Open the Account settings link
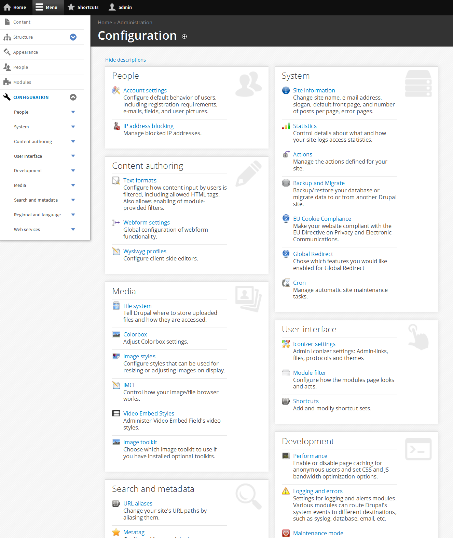Image resolution: width=453 pixels, height=538 pixels. 145,90
